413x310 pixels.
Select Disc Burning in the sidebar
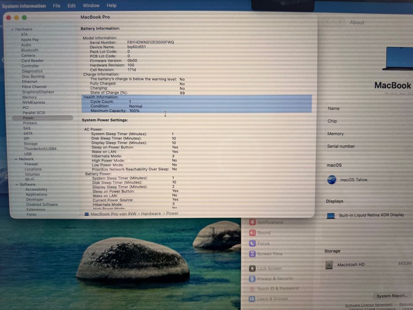pos(33,77)
